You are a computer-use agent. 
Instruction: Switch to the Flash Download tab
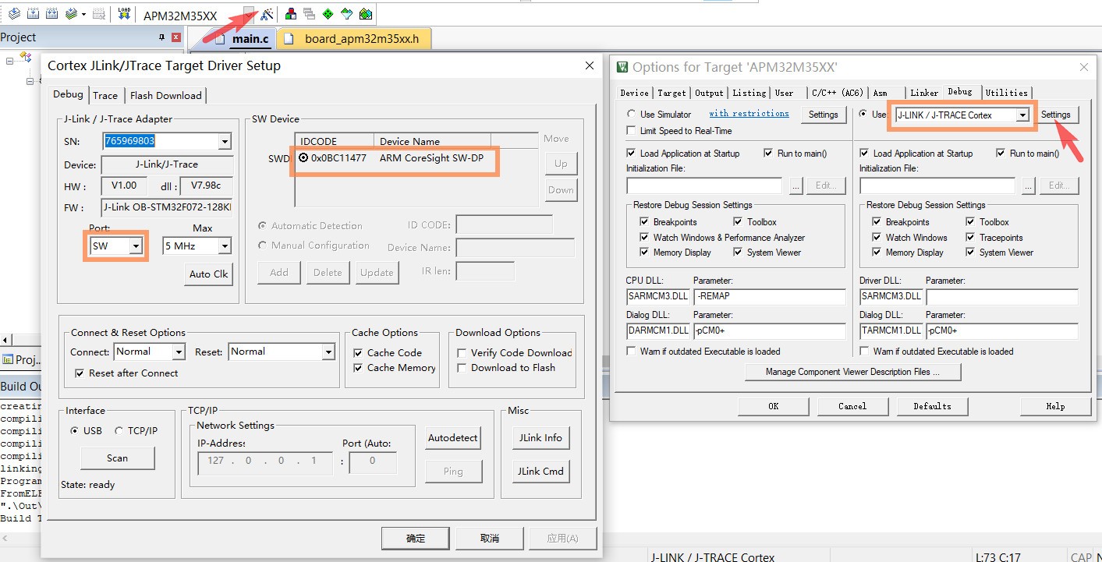pyautogui.click(x=165, y=96)
